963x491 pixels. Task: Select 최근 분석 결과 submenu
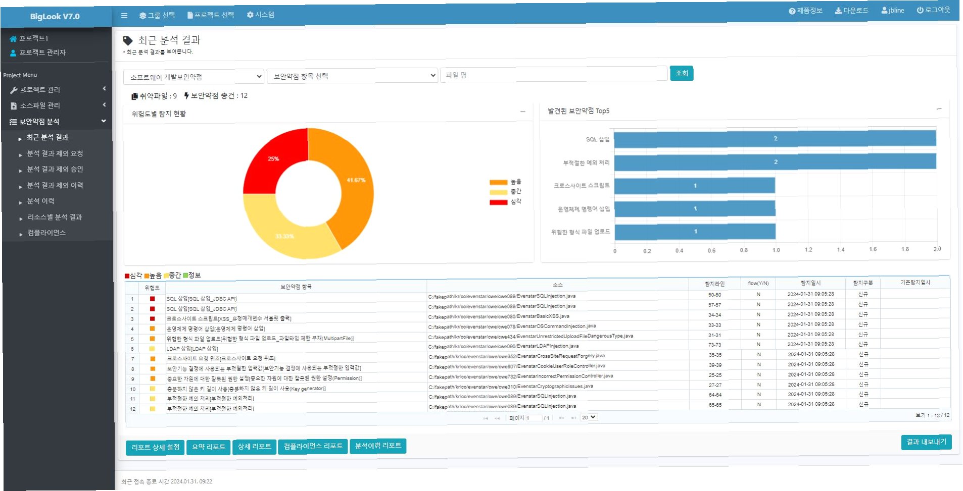pyautogui.click(x=47, y=137)
